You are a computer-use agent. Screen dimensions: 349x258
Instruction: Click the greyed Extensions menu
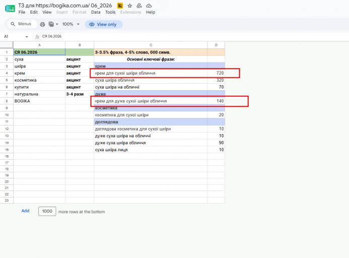(130, 12)
